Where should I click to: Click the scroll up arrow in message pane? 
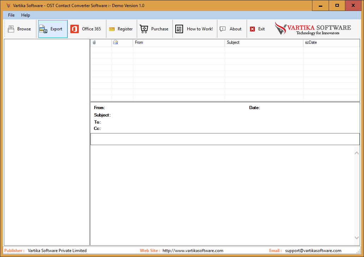tap(357, 153)
